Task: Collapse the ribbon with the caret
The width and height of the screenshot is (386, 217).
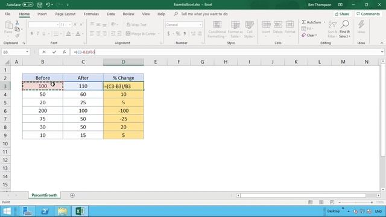Action: (x=382, y=43)
